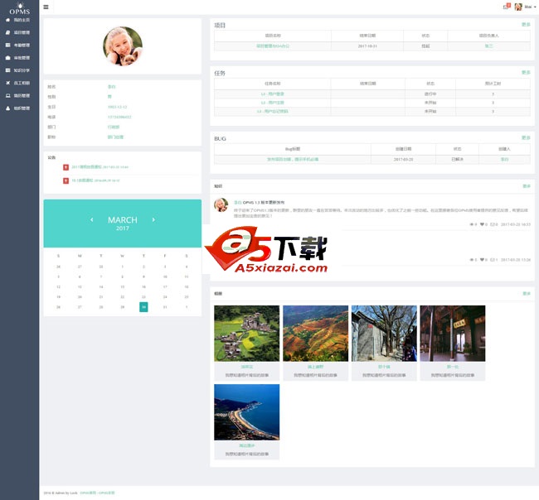Image resolution: width=539 pixels, height=500 pixels.
Task: Select day 31 in the March calendar
Action: tap(165, 307)
